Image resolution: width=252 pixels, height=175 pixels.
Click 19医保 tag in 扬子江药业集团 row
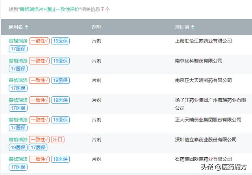(60, 100)
